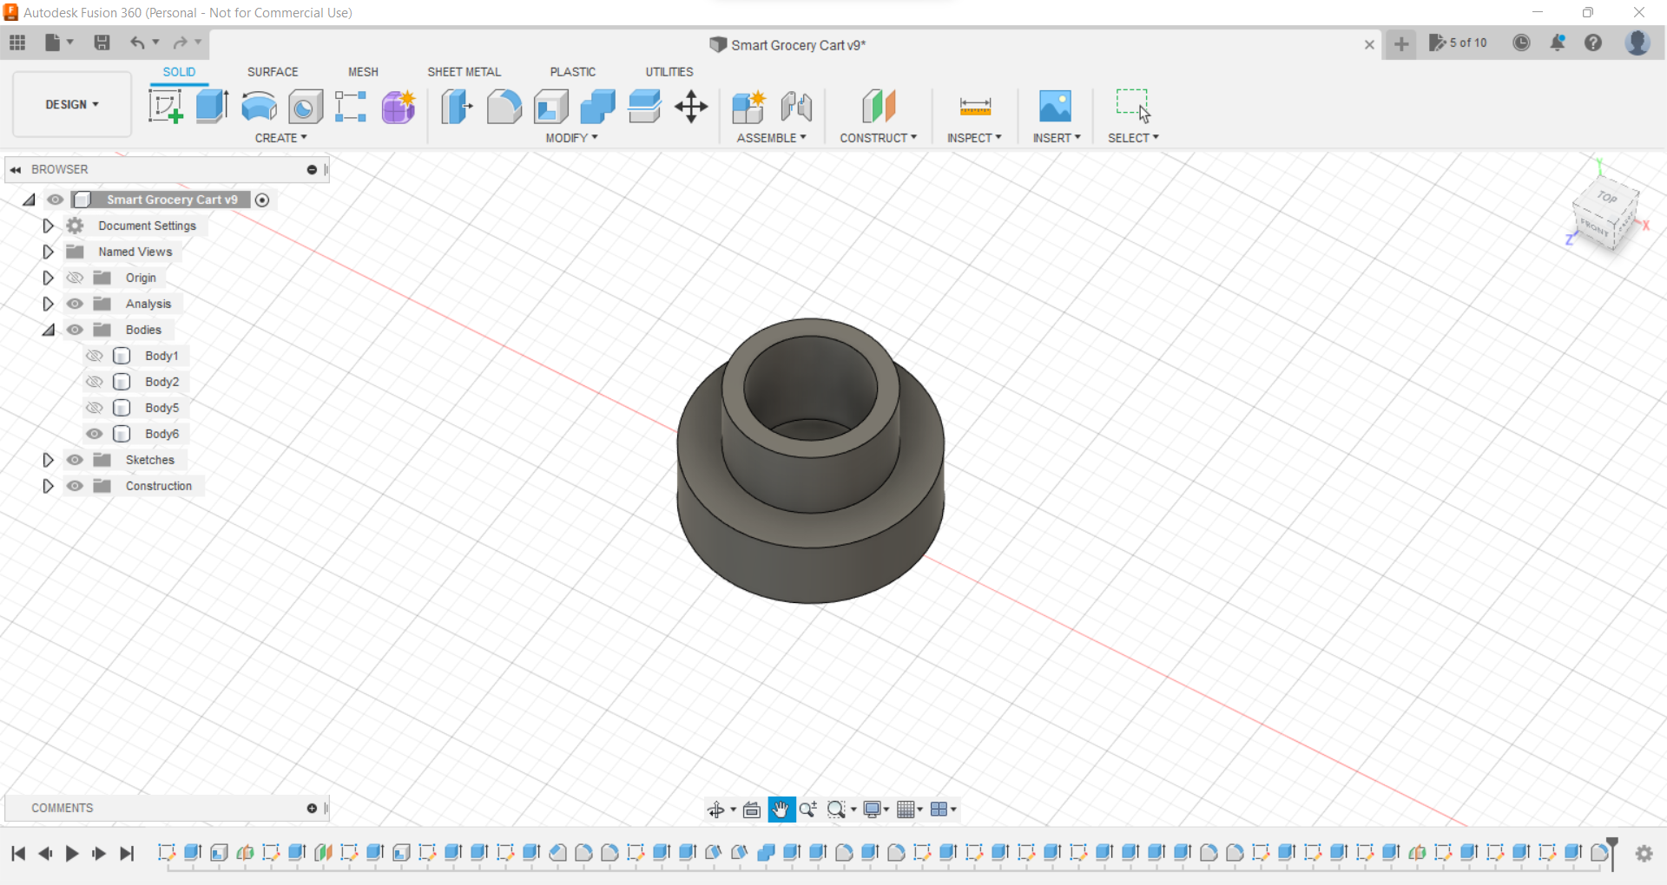This screenshot has height=885, width=1667.
Task: Expand the Sketches folder in the browser
Action: [x=48, y=460]
